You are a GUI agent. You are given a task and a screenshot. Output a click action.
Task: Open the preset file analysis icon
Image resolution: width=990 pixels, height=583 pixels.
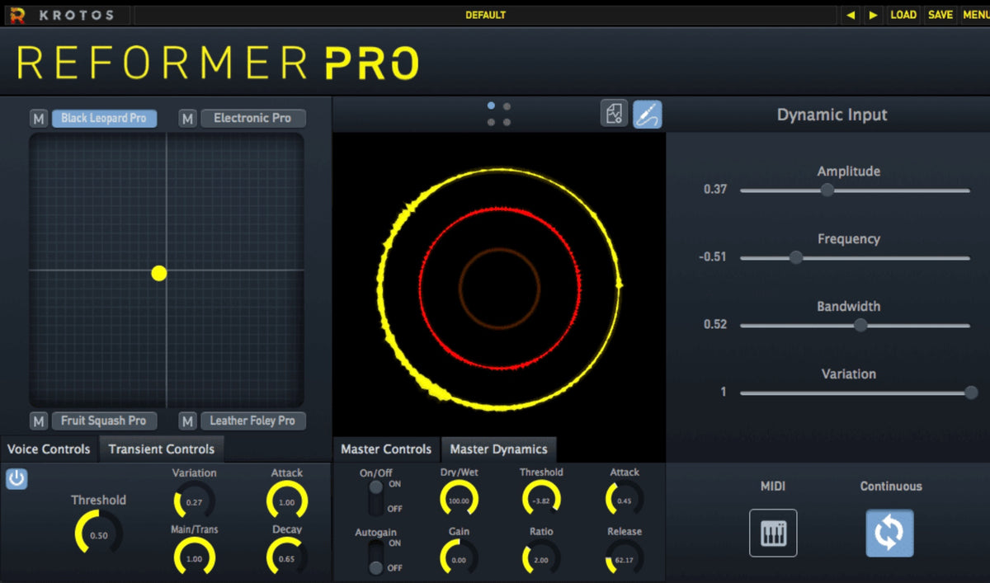[612, 113]
